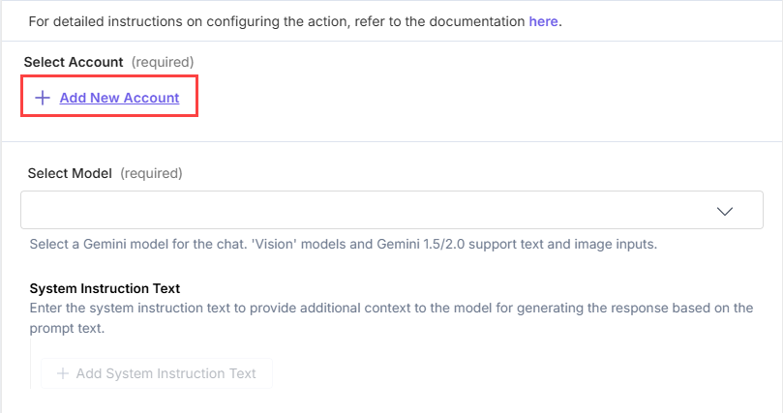Click the "'Vision' models" text in helper line
Screen dimensions: 783x413
298,244
